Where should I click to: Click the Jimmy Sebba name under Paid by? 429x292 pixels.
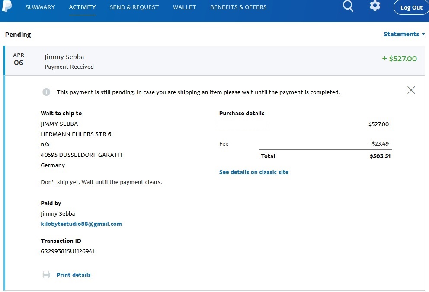(x=58, y=214)
